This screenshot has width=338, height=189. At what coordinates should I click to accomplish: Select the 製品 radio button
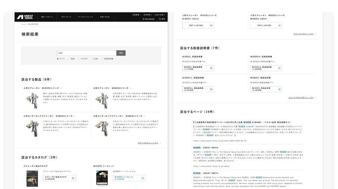tap(69, 59)
